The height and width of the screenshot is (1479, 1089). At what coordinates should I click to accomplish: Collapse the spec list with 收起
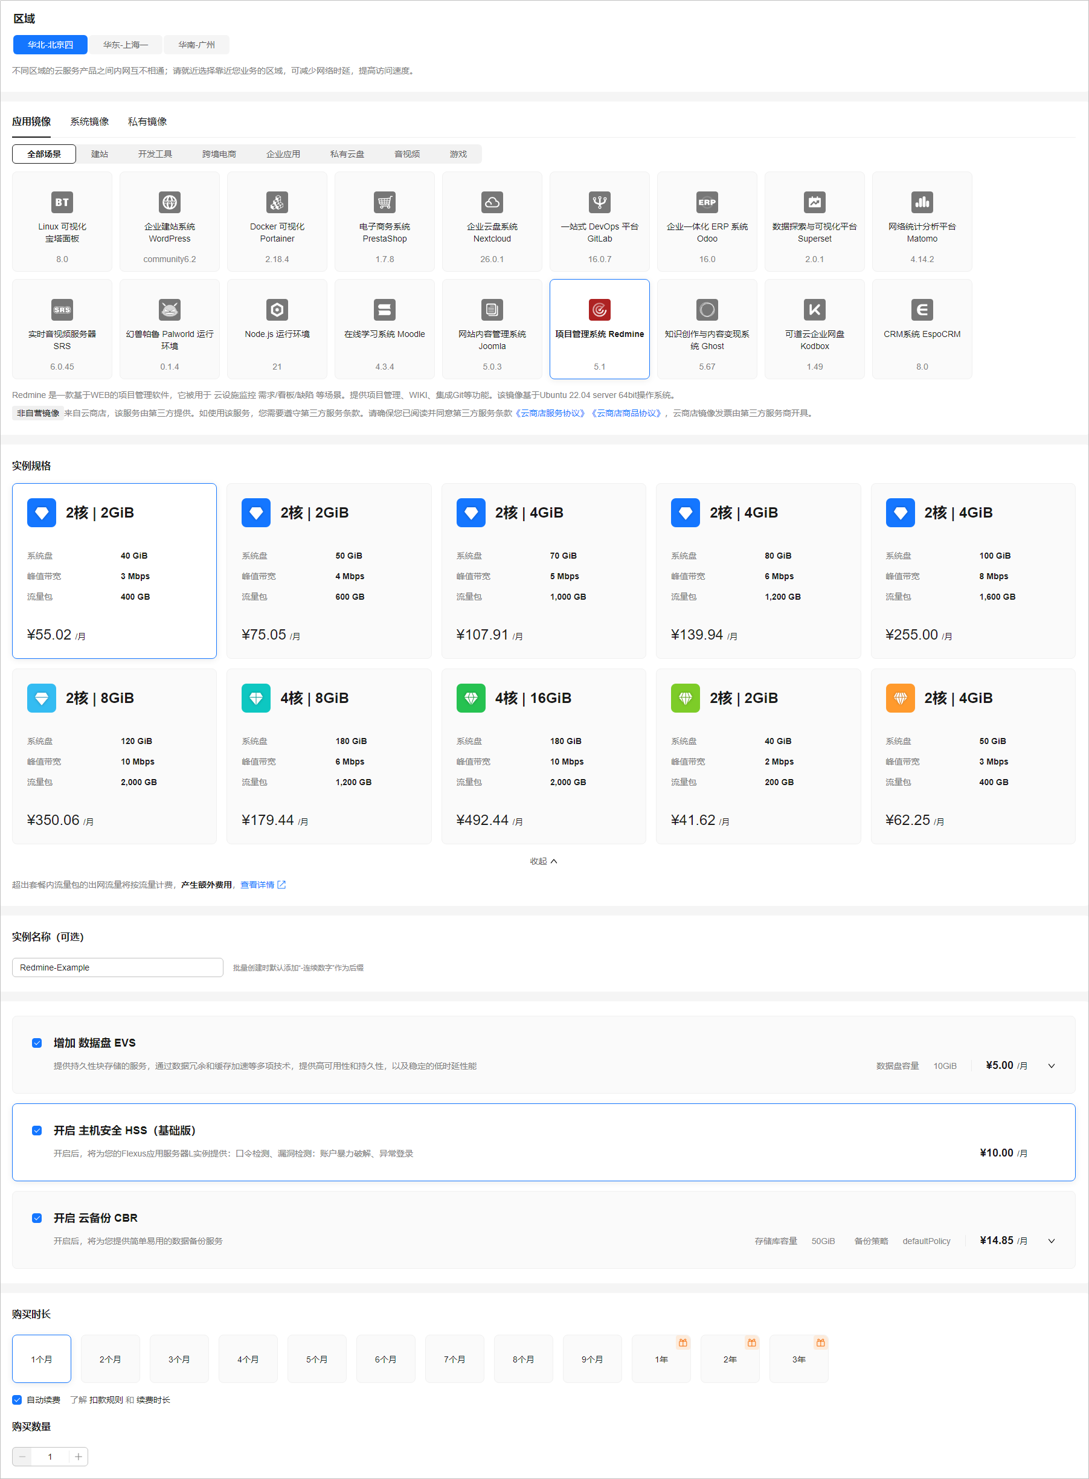(544, 861)
